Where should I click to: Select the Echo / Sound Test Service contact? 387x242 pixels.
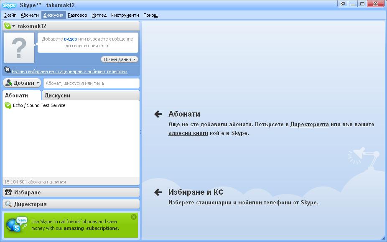point(71,105)
